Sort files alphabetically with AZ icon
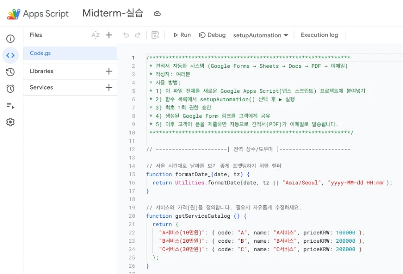The image size is (403, 274). click(95, 35)
